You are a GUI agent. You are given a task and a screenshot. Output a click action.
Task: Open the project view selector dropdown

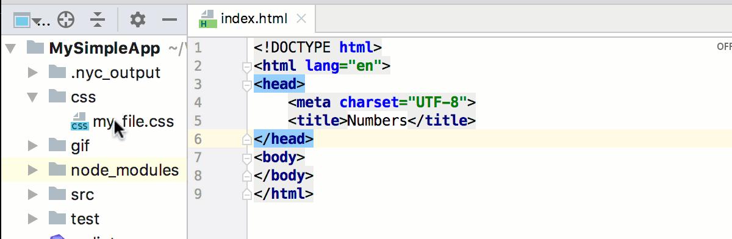(x=31, y=20)
